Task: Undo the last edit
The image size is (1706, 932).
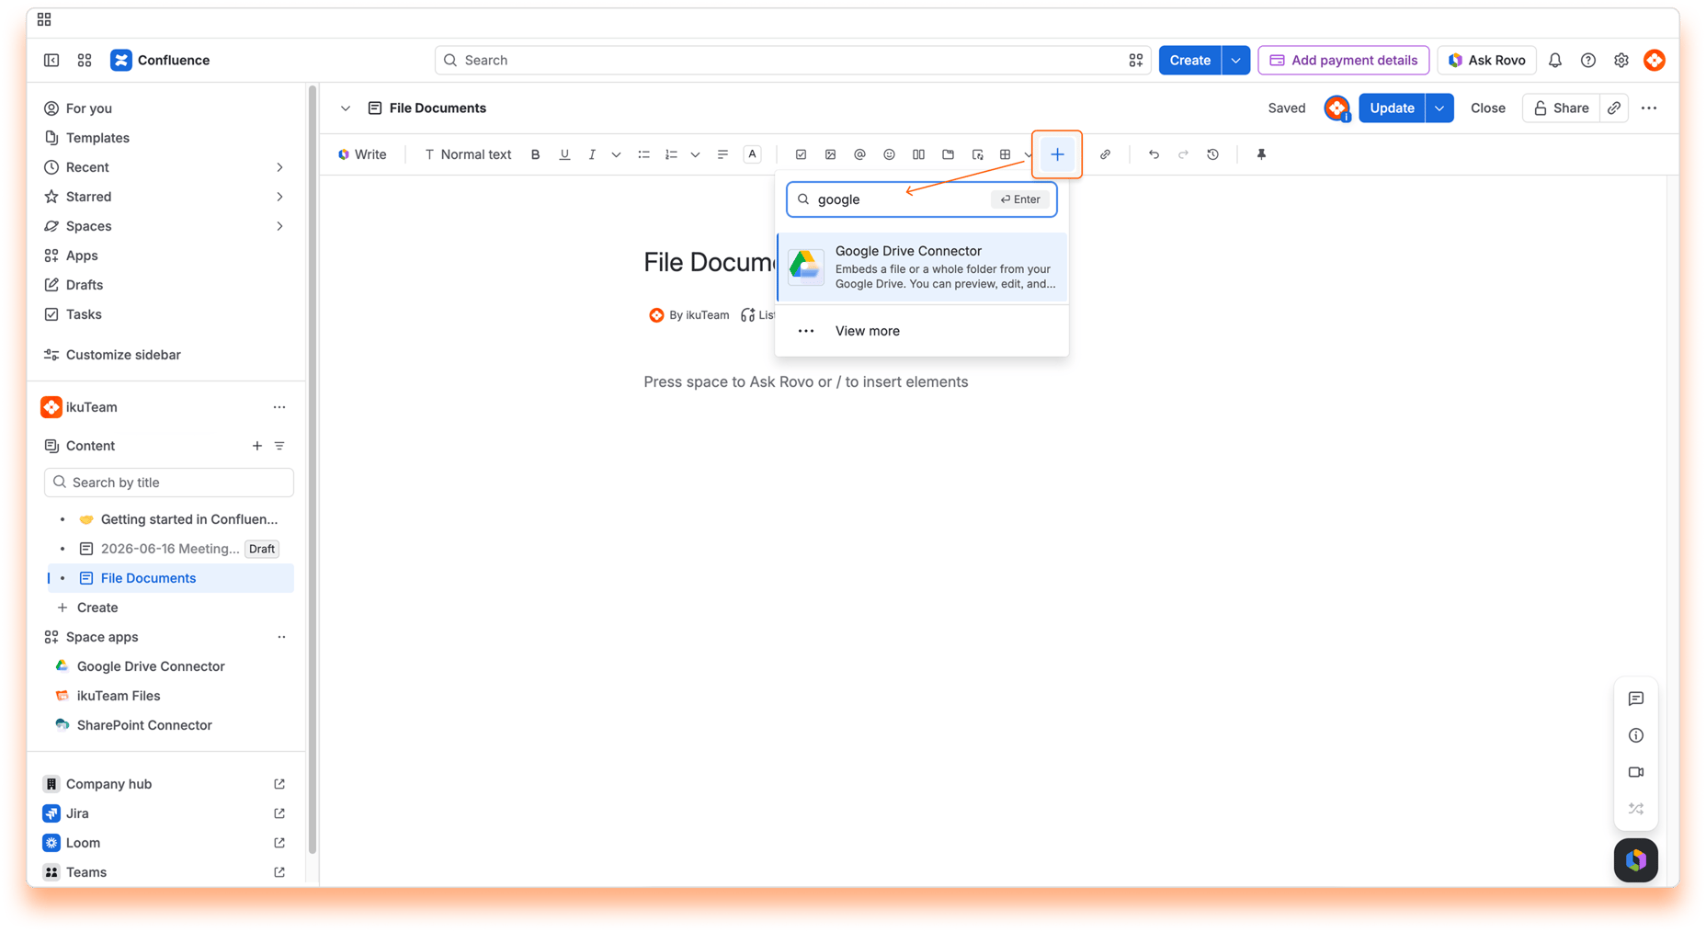Action: click(x=1154, y=154)
